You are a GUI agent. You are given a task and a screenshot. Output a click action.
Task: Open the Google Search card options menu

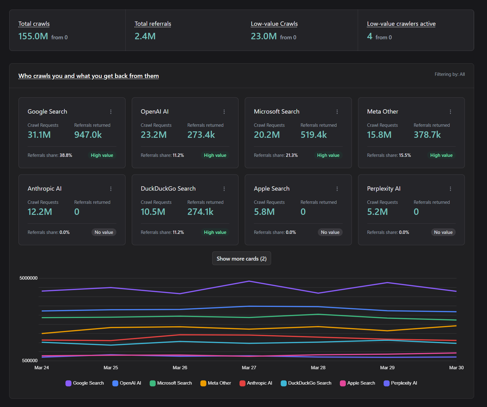click(111, 112)
